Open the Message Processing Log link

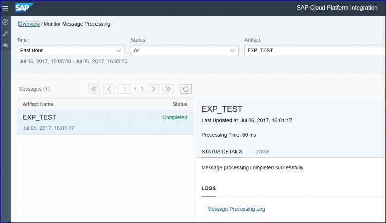[236, 209]
